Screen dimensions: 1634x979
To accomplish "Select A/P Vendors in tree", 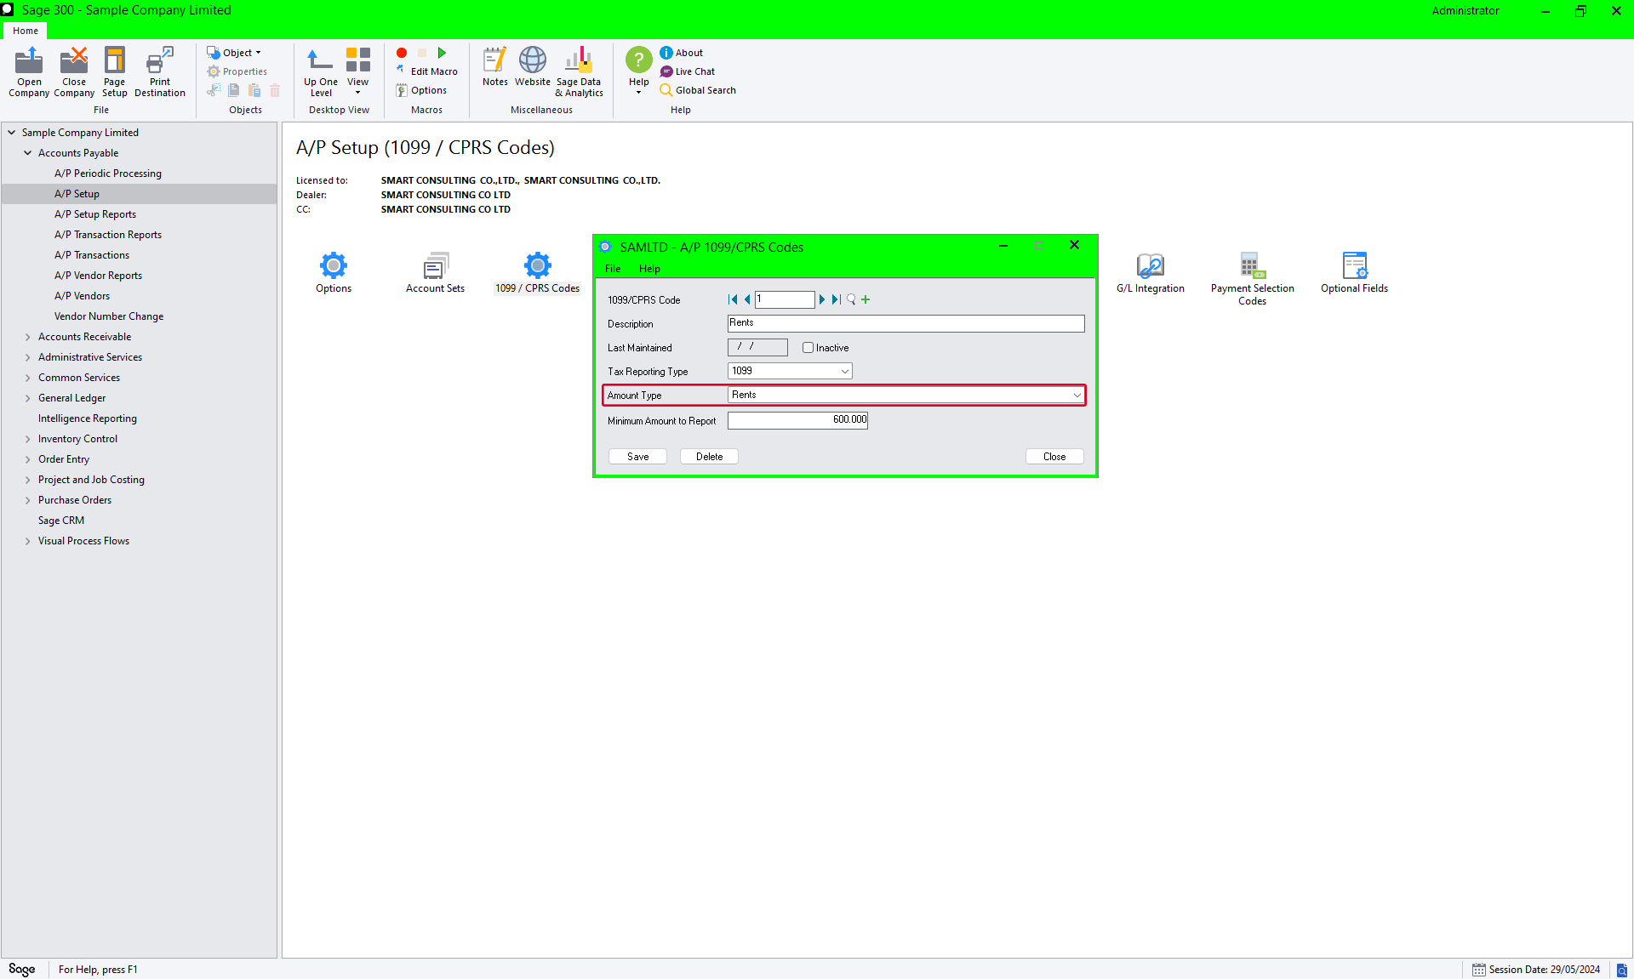I will tap(83, 296).
